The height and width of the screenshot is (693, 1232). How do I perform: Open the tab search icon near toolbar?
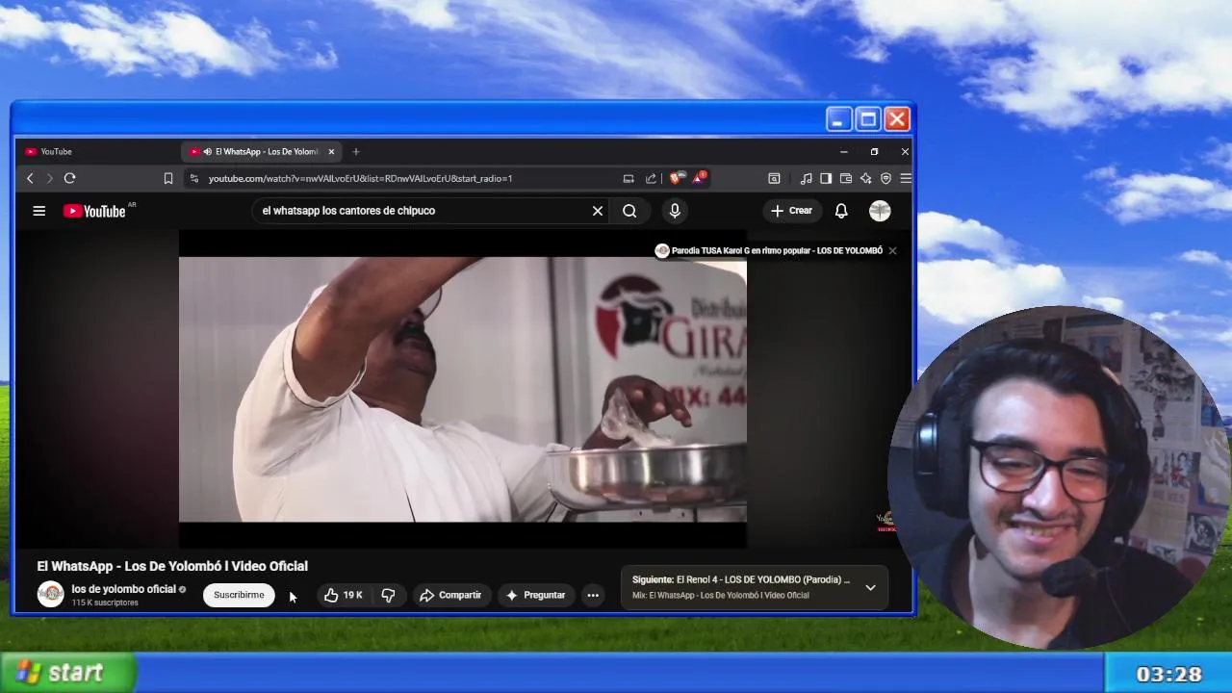pyautogui.click(x=774, y=178)
